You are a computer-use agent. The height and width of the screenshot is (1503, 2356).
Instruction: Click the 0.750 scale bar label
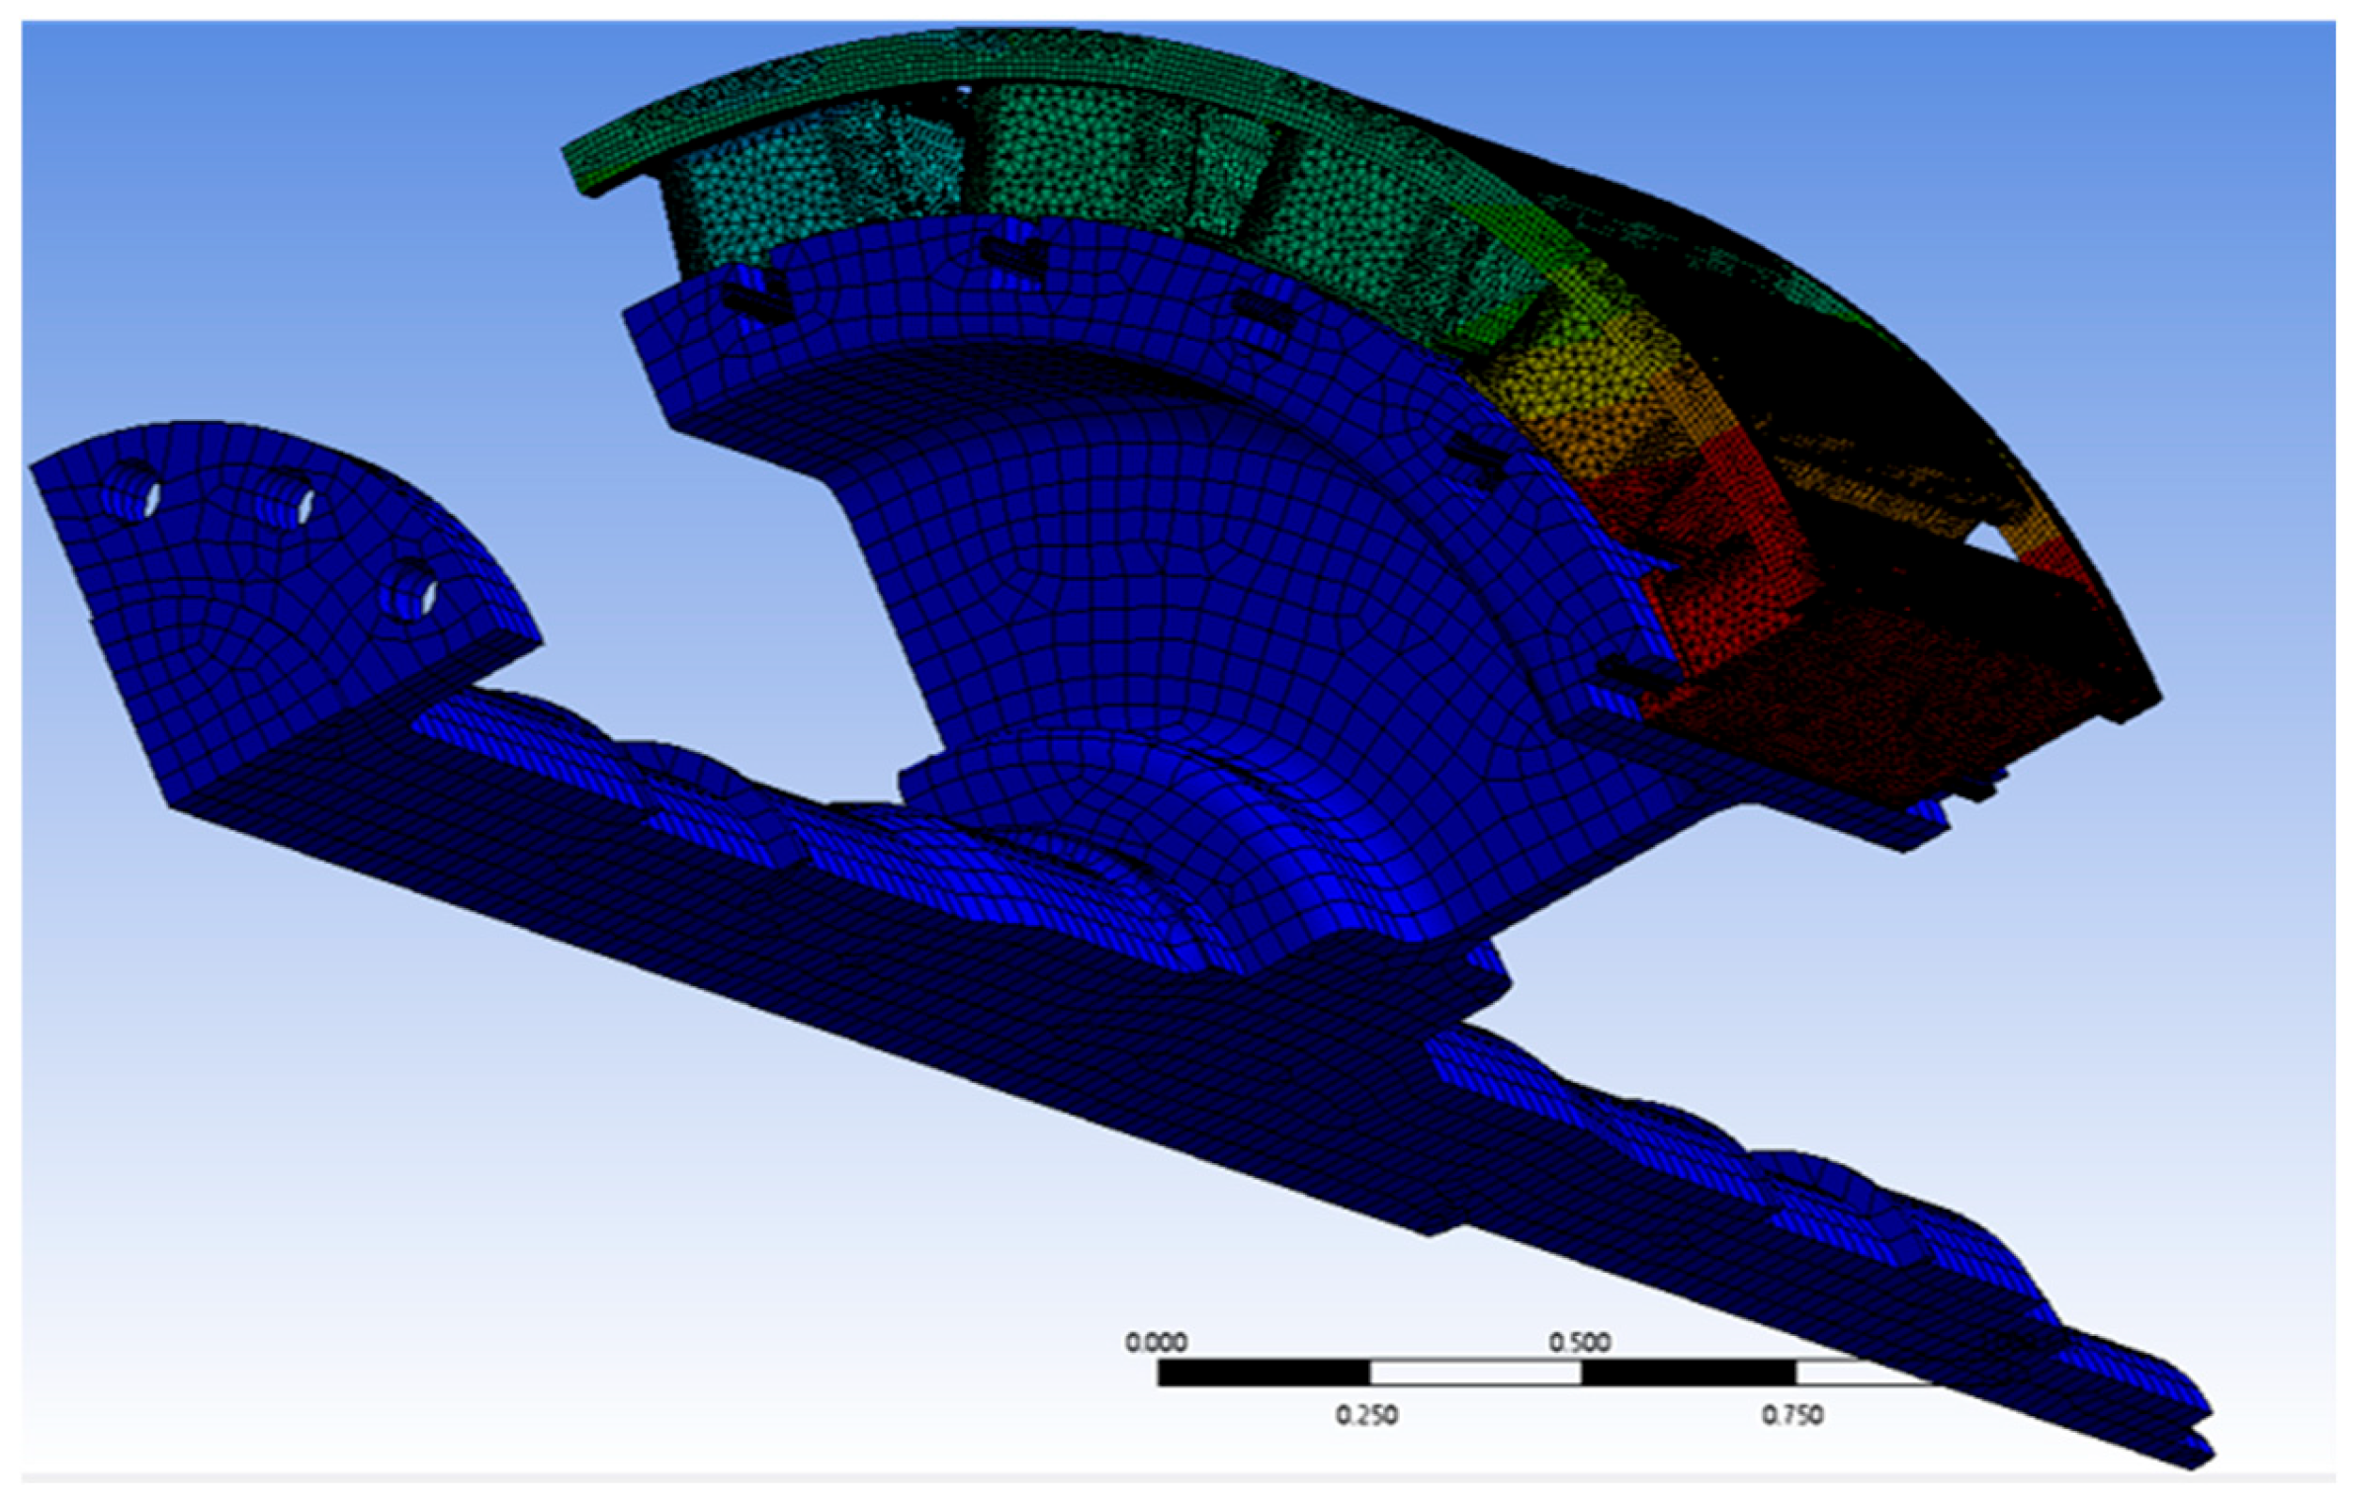pyautogui.click(x=1791, y=1415)
